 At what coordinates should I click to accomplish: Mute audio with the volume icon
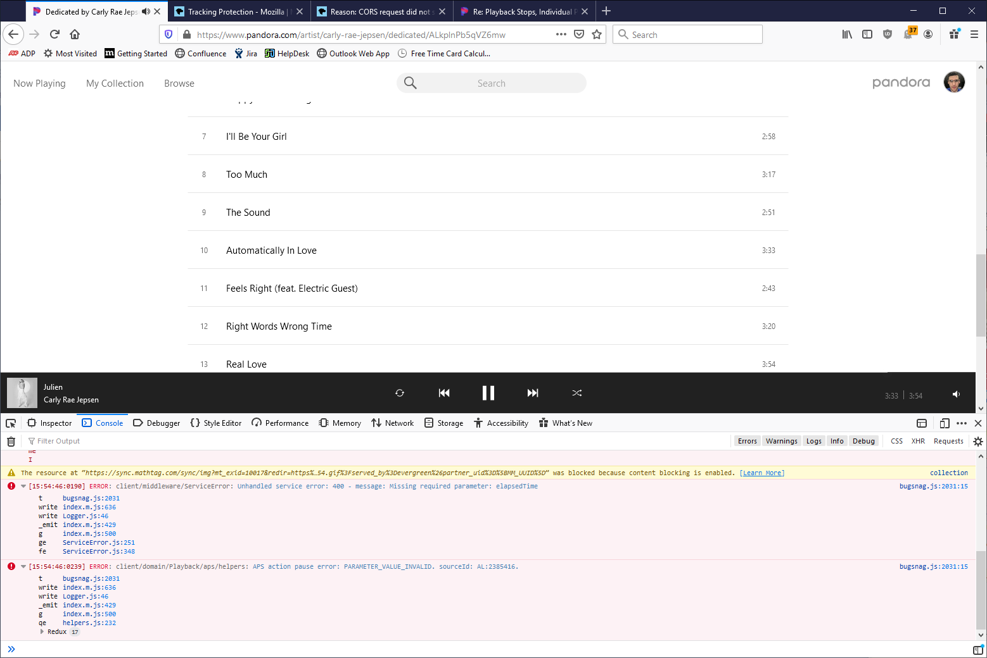pyautogui.click(x=957, y=394)
